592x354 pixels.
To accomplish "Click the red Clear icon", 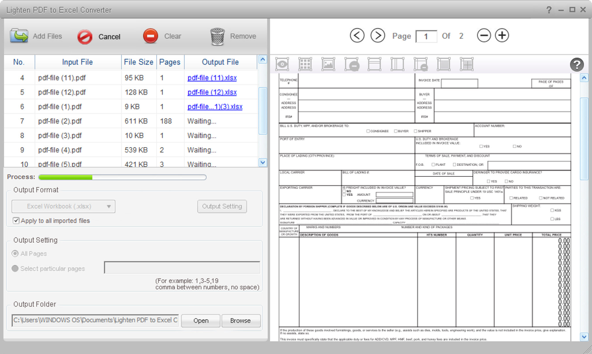I will pos(150,37).
